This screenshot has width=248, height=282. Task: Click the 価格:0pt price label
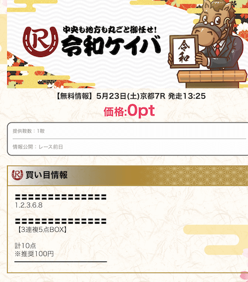pos(129,111)
